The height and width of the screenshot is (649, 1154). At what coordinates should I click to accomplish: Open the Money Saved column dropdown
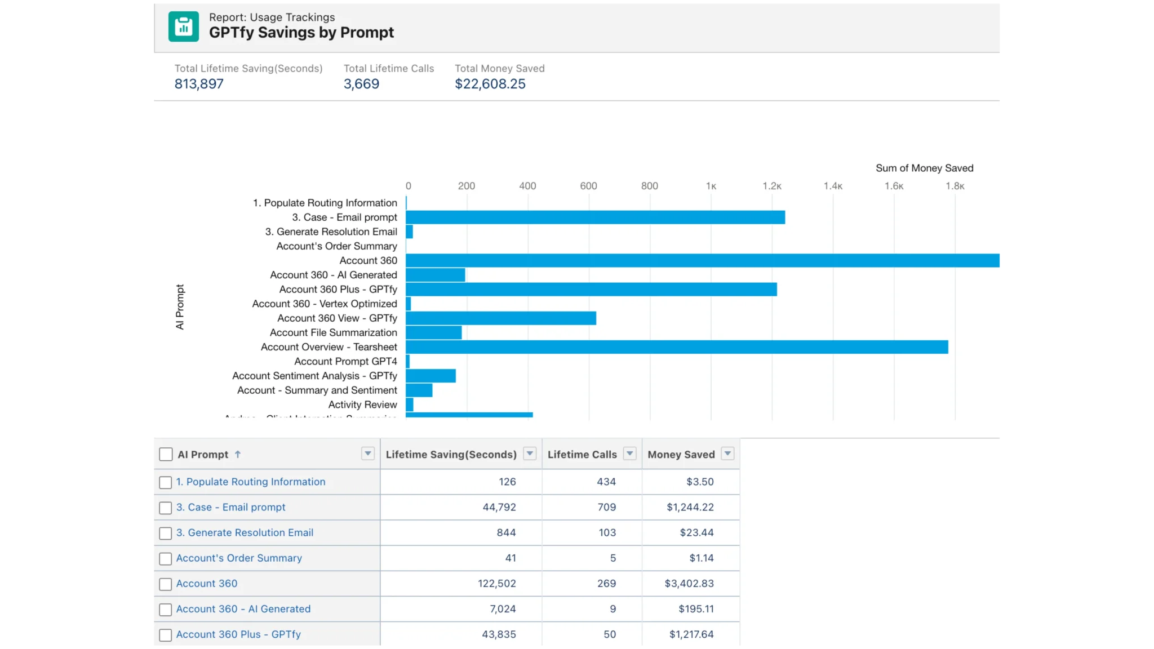coord(727,453)
